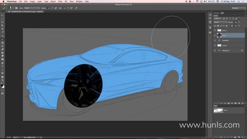The image size is (247, 139).
Task: Open the layer blend mode dropdown
Action: (220, 22)
